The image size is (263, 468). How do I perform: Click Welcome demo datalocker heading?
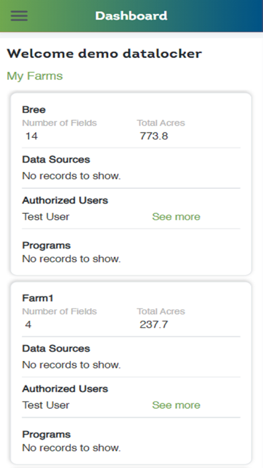(104, 54)
